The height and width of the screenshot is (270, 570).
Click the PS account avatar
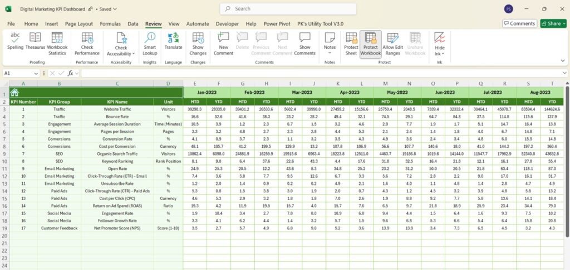tap(509, 9)
